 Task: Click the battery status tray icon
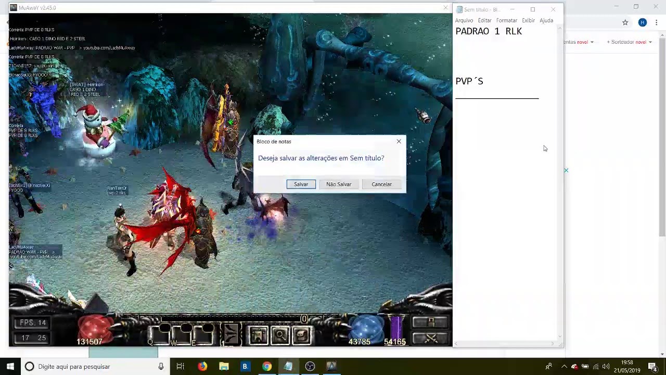point(585,367)
